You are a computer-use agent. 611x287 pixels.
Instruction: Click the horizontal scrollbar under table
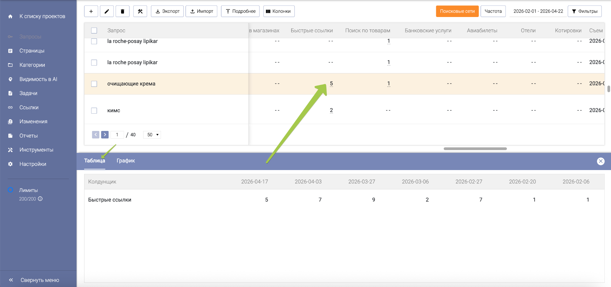475,149
